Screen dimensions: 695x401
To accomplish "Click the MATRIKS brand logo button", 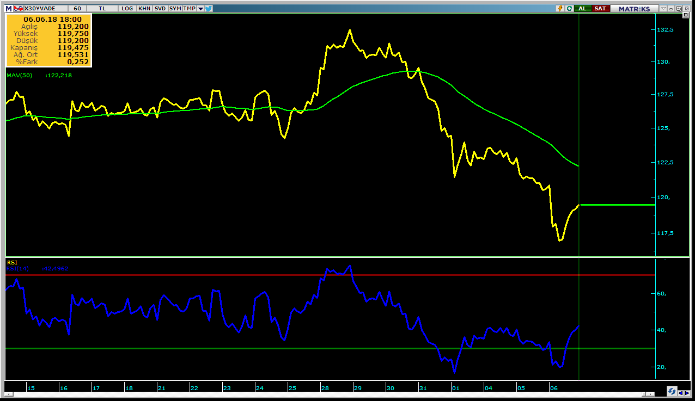I will [x=634, y=8].
